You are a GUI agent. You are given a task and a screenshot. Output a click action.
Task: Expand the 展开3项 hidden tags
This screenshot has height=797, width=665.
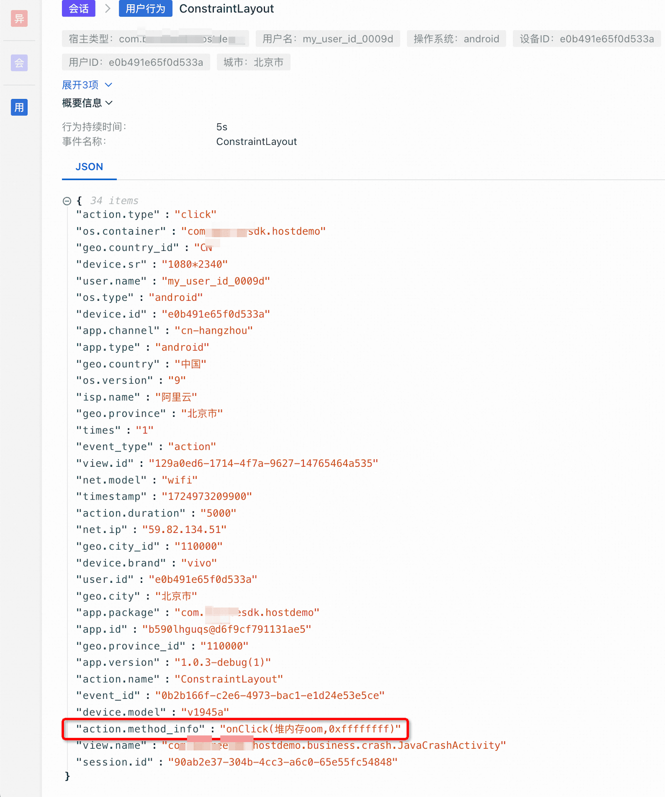pos(87,85)
